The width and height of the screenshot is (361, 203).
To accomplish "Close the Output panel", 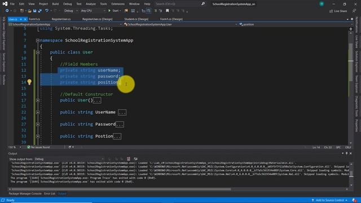I will pyautogui.click(x=351, y=153).
